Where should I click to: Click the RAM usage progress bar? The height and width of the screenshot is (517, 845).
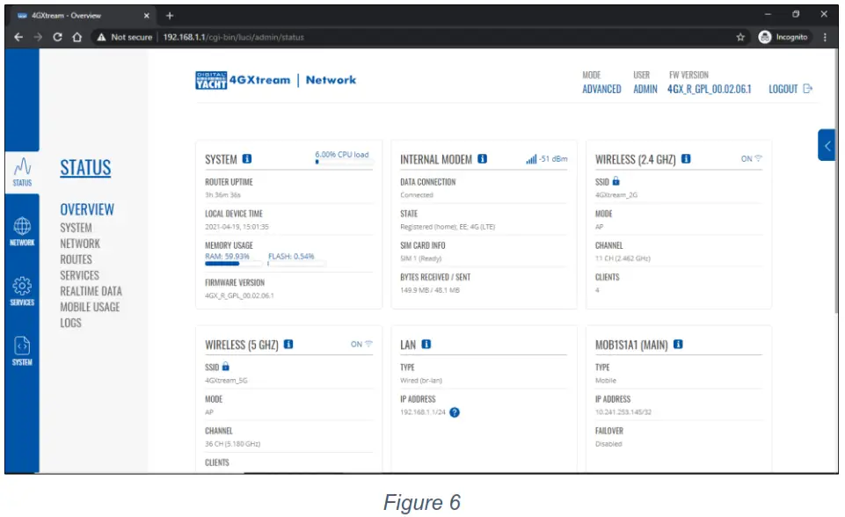point(233,264)
